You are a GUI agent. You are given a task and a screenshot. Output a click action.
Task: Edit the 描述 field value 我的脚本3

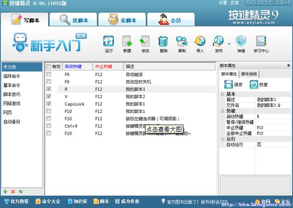click(273, 100)
